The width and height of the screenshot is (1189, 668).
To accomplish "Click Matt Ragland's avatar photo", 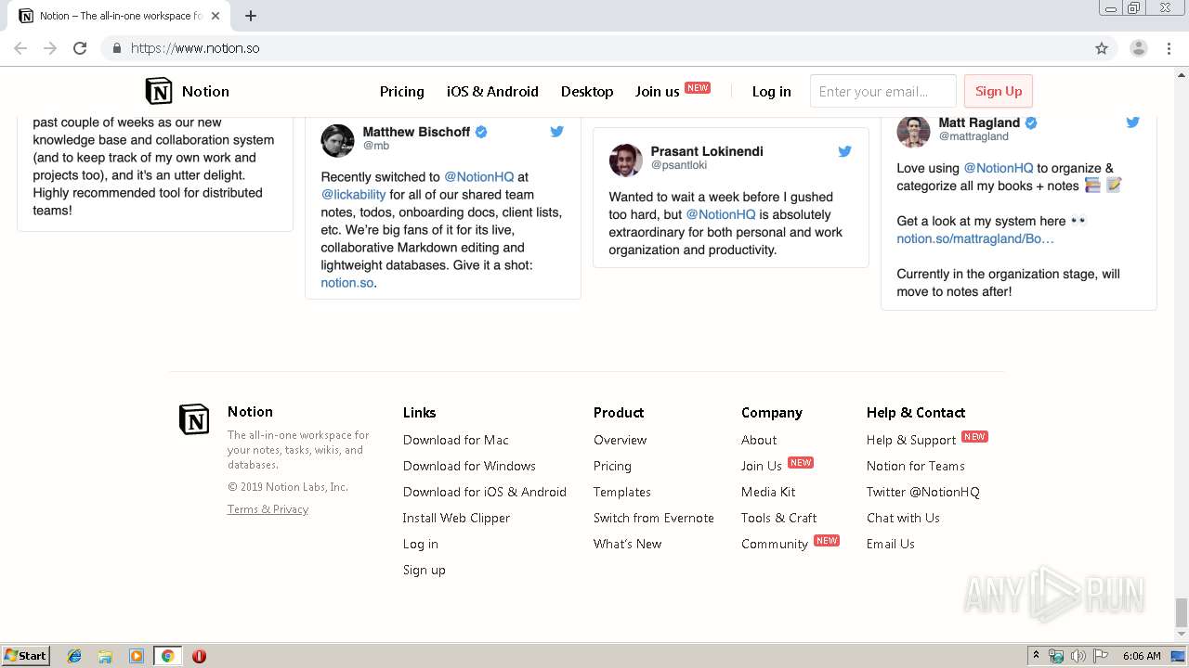I will coord(913,131).
